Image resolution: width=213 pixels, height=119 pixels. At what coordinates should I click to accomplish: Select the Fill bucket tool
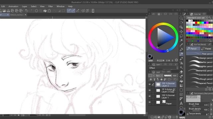coord(181,81)
